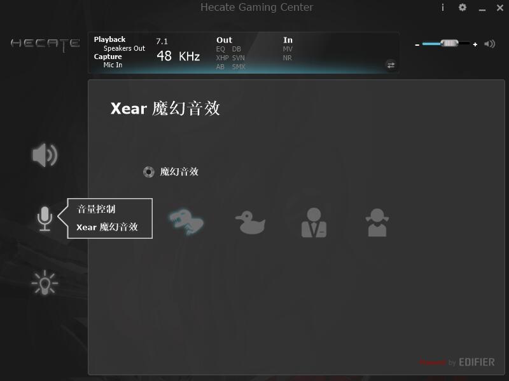Screen dimensions: 509x381
Task: Open the speaker playback section in sidebar
Action: [45, 155]
